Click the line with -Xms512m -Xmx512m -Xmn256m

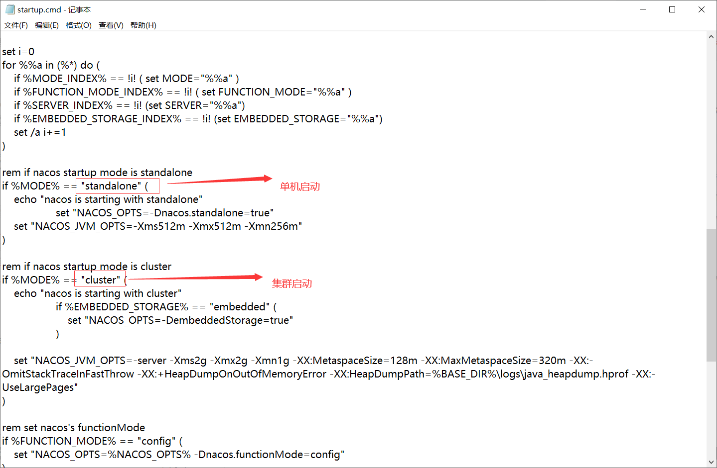click(x=158, y=226)
